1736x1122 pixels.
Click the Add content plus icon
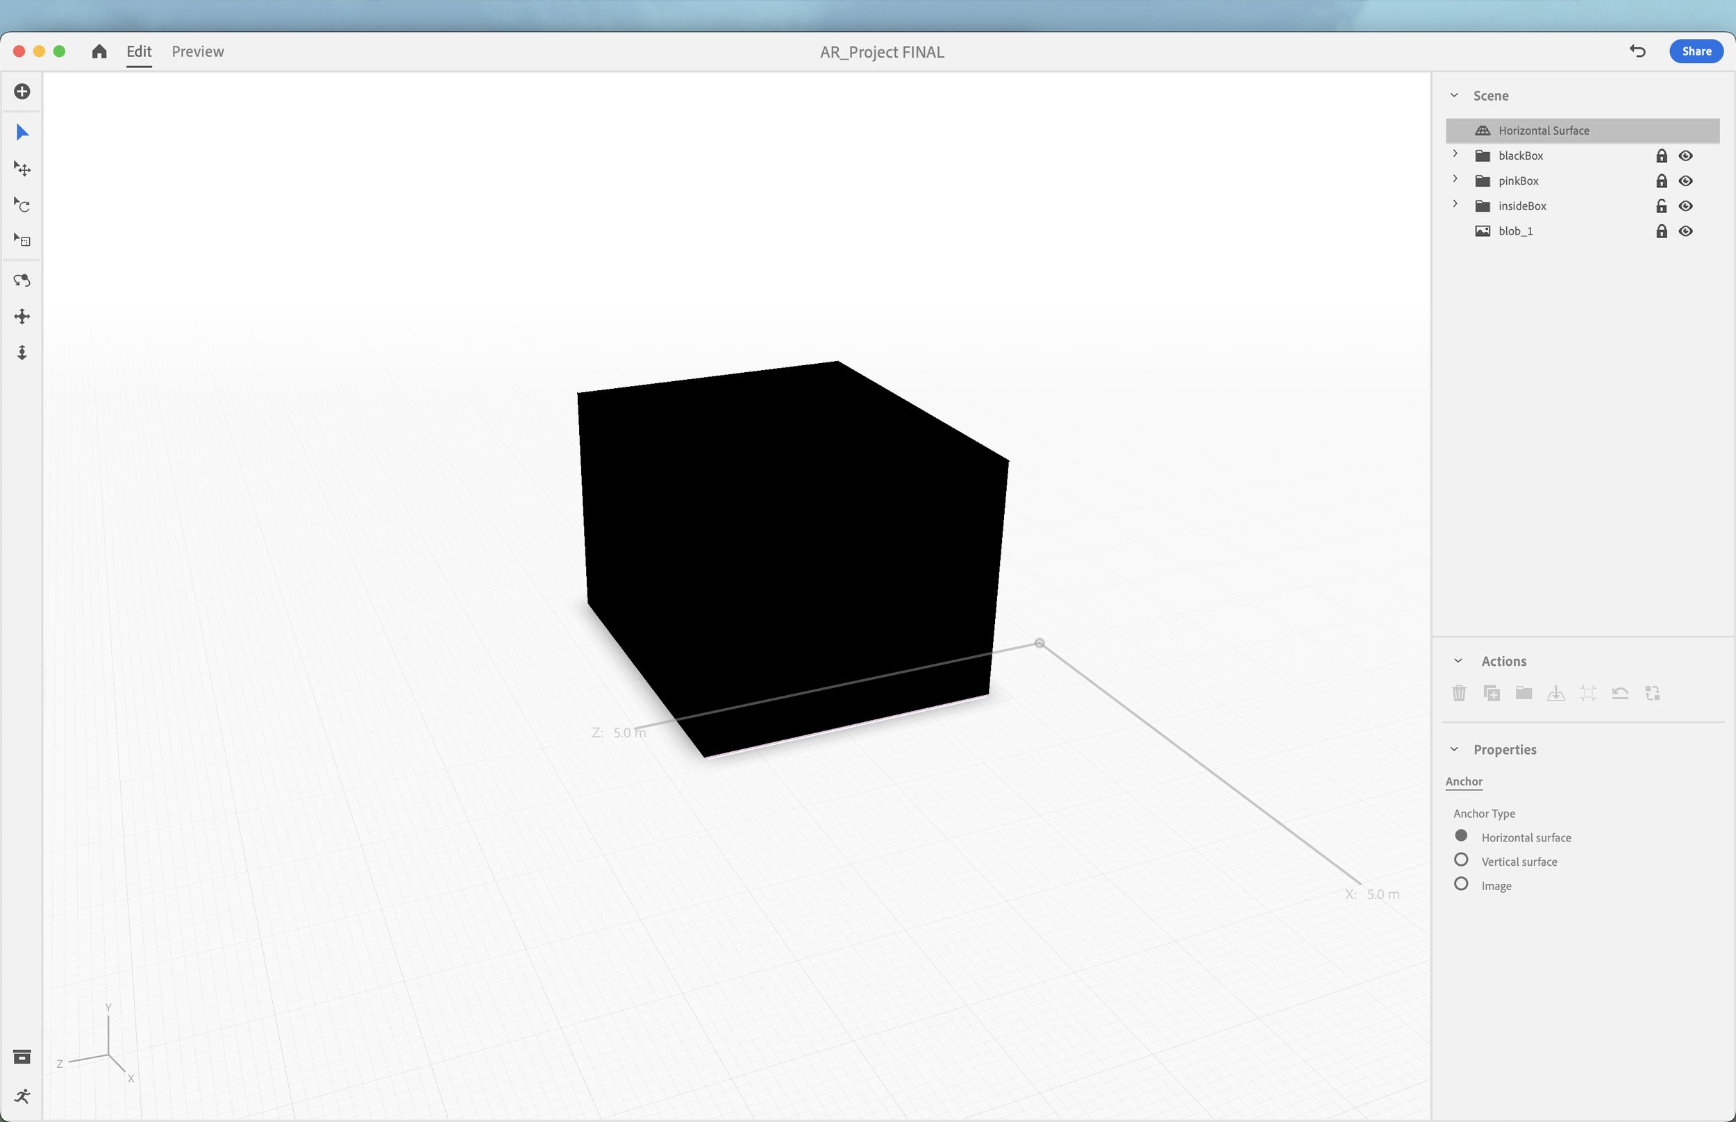click(x=22, y=91)
